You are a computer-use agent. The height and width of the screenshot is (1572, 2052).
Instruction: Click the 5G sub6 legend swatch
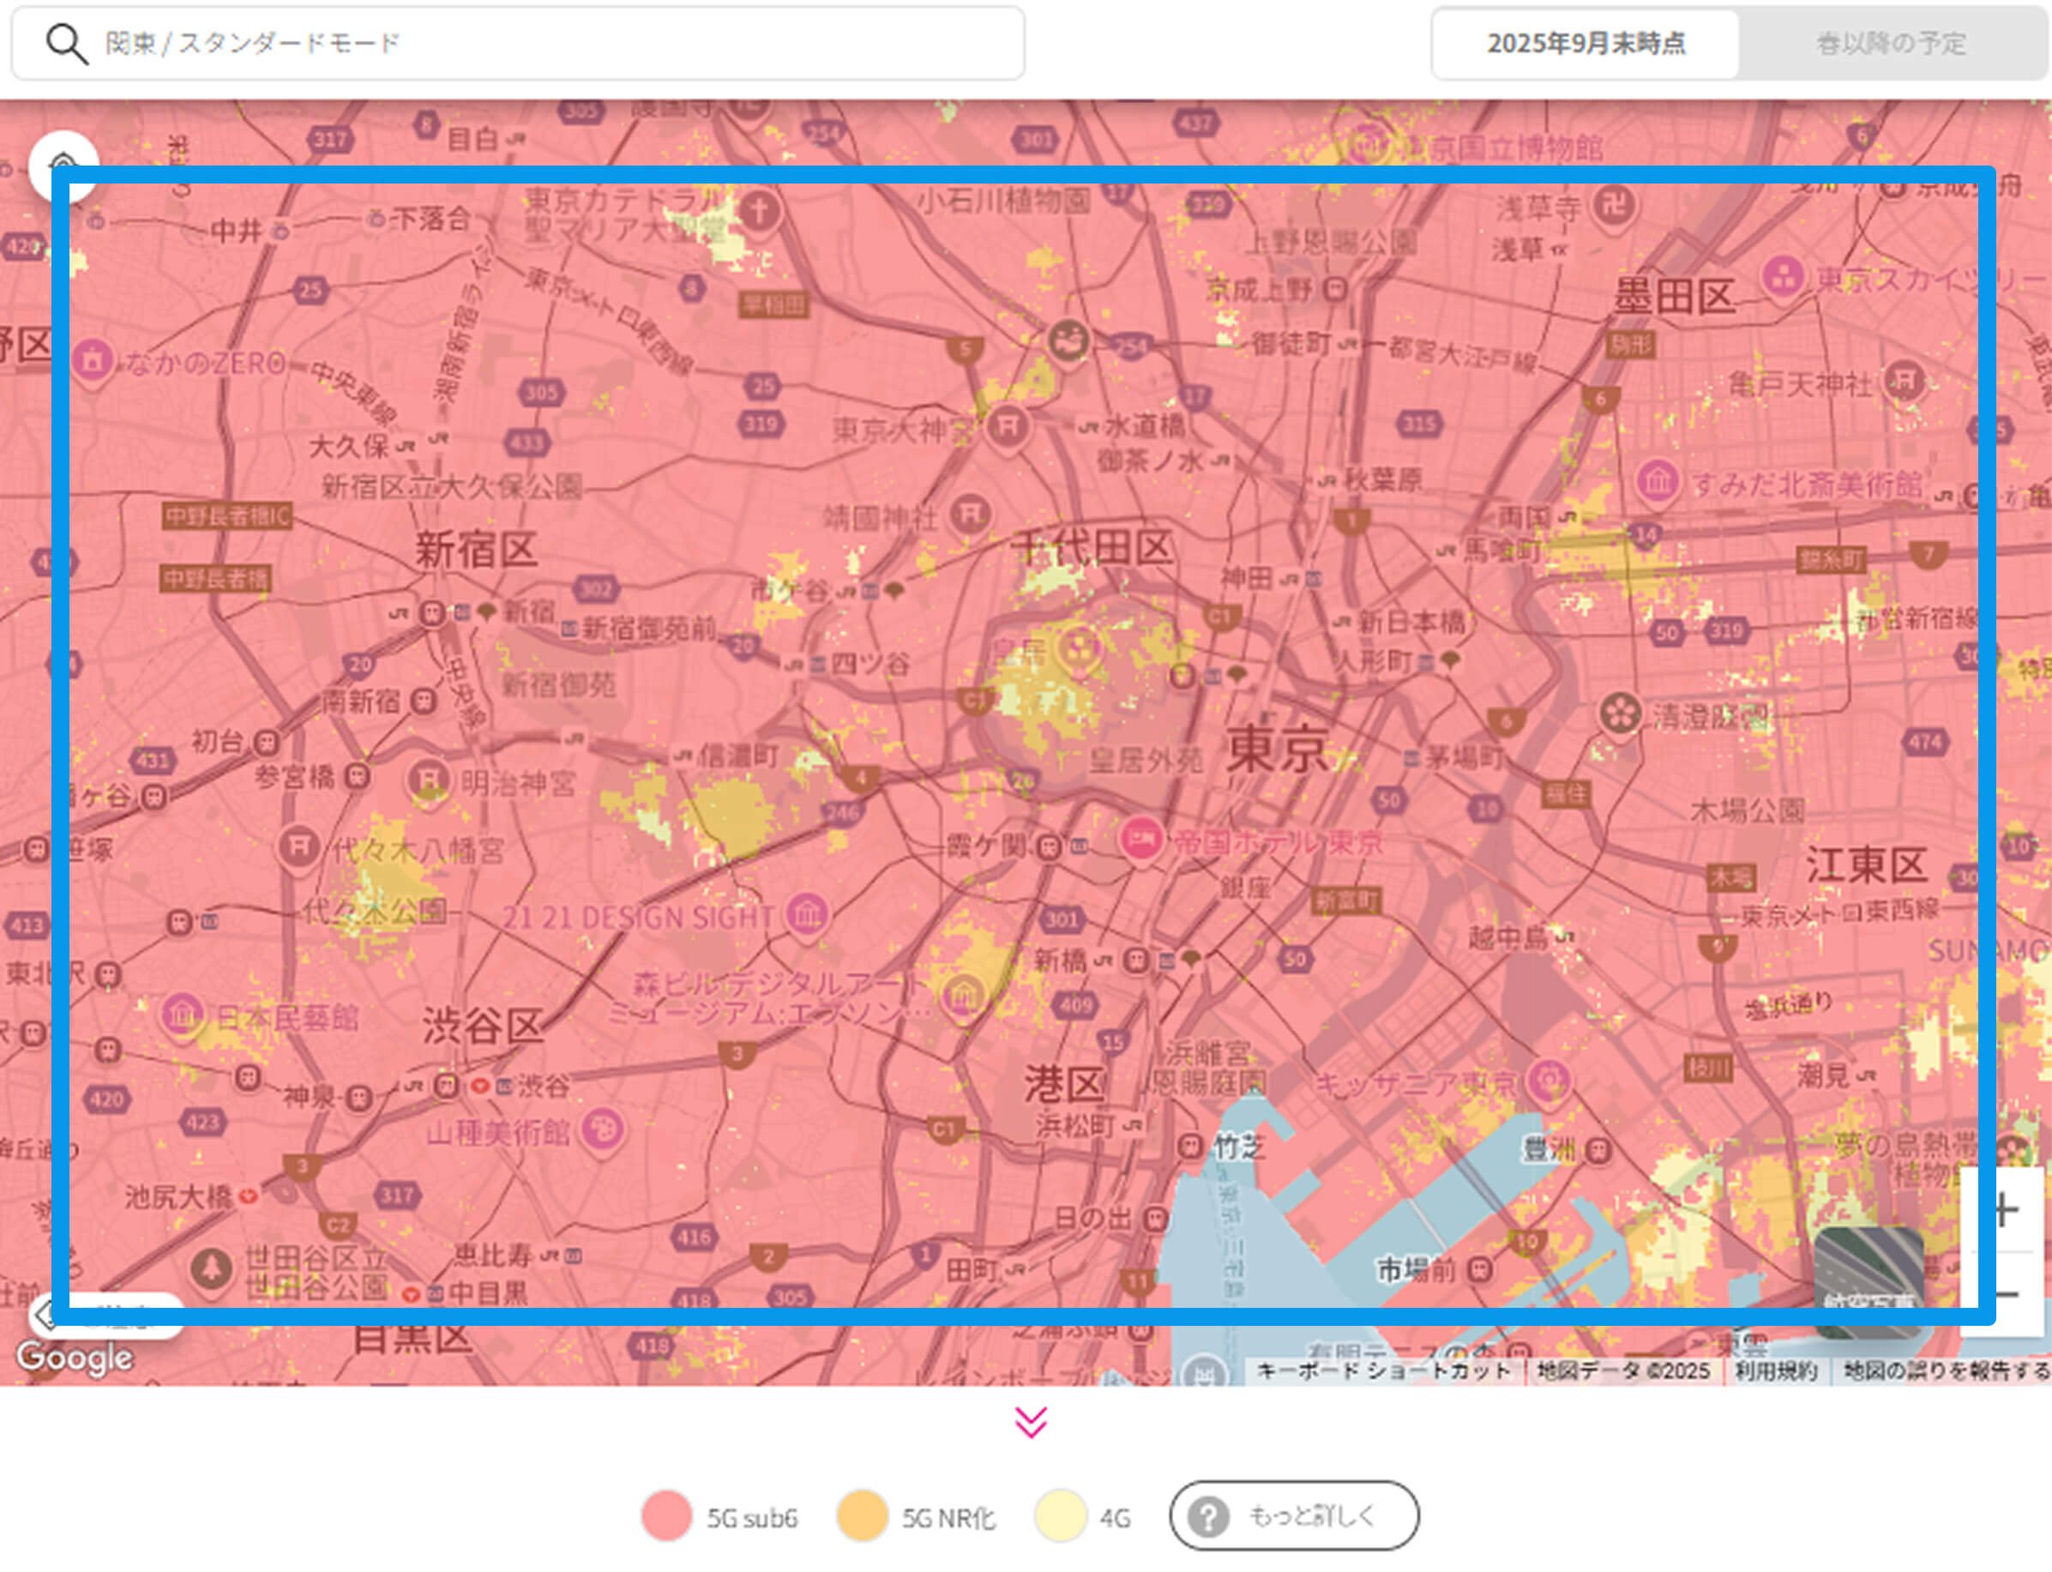(x=666, y=1515)
